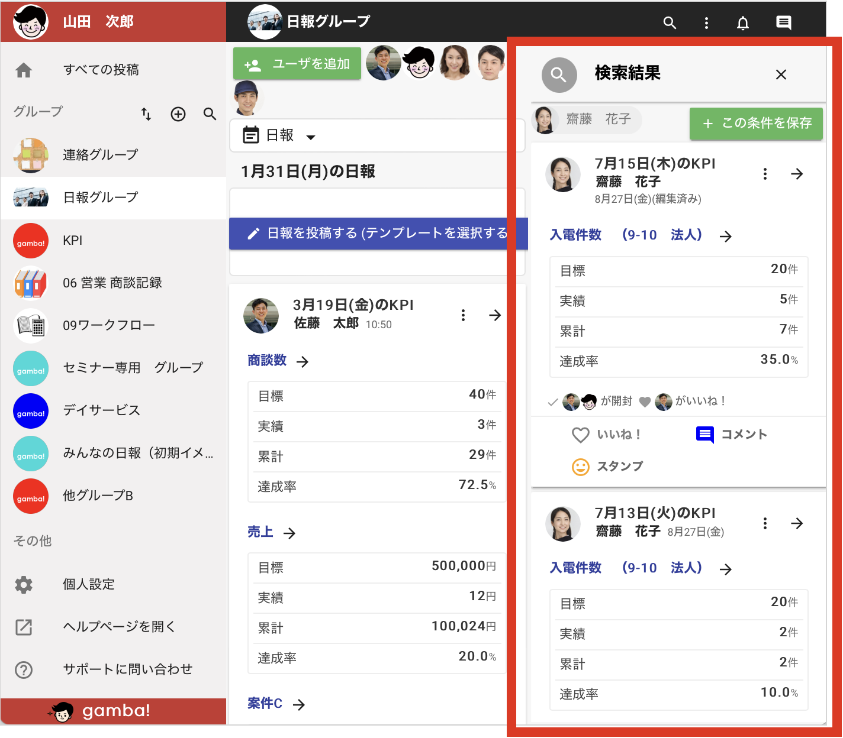This screenshot has width=843, height=738.
Task: Click この条件を保存 button
Action: pyautogui.click(x=756, y=124)
